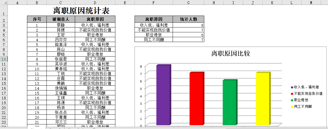Select the green bar in the chart
Screen dimensions: 328x129
click(229, 103)
